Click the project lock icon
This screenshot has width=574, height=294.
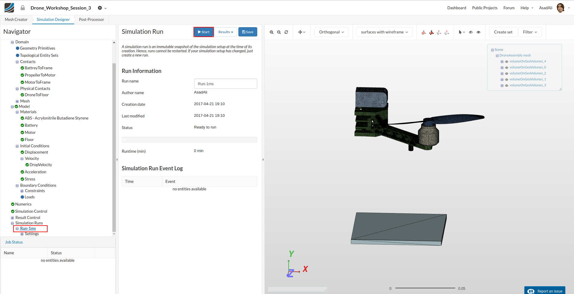click(23, 8)
